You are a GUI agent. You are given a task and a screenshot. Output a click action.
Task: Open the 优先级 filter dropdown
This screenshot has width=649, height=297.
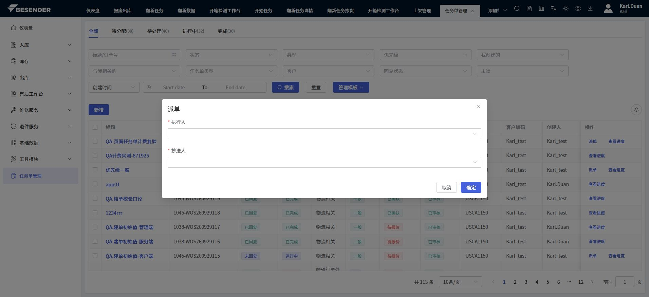[x=426, y=55]
